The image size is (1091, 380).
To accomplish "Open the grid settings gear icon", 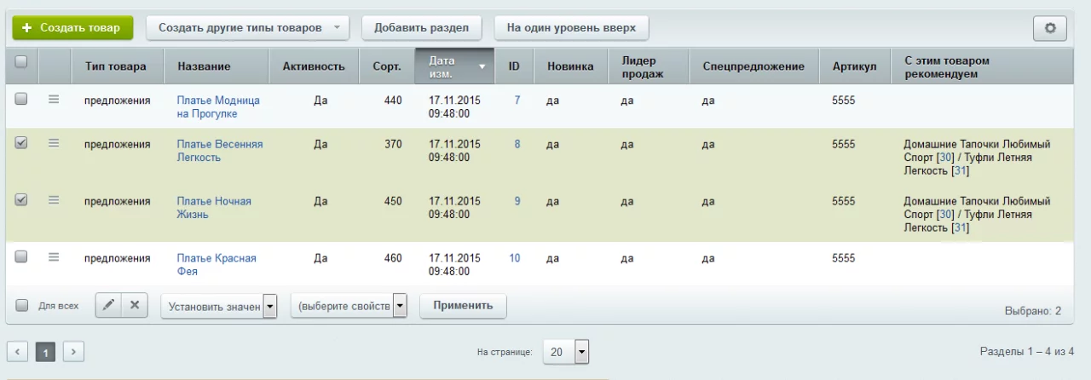I will 1049,28.
